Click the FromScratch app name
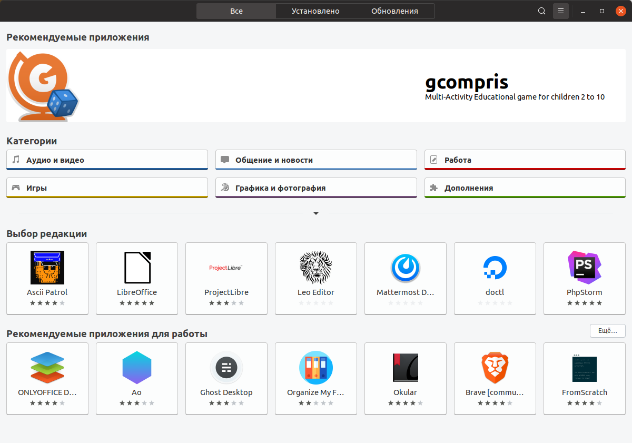Viewport: 632px width, 443px height. pyautogui.click(x=585, y=392)
